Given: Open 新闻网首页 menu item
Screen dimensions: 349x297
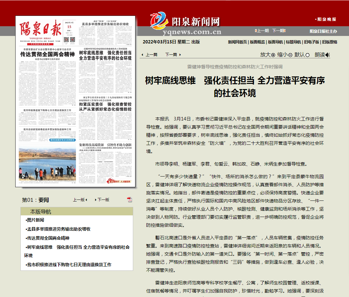Looking at the screenshot, I should click(237, 42).
